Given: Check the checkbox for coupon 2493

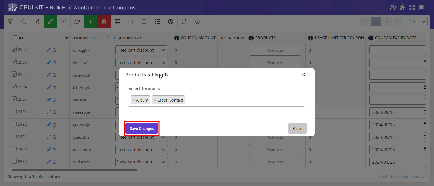Looking at the screenshot, I should [x=14, y=111].
